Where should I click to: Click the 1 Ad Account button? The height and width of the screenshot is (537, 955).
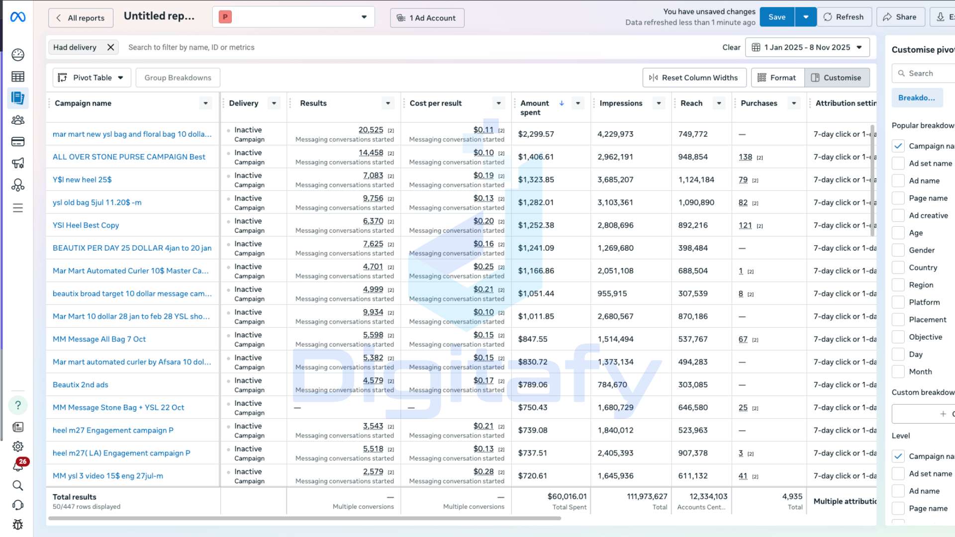[427, 18]
